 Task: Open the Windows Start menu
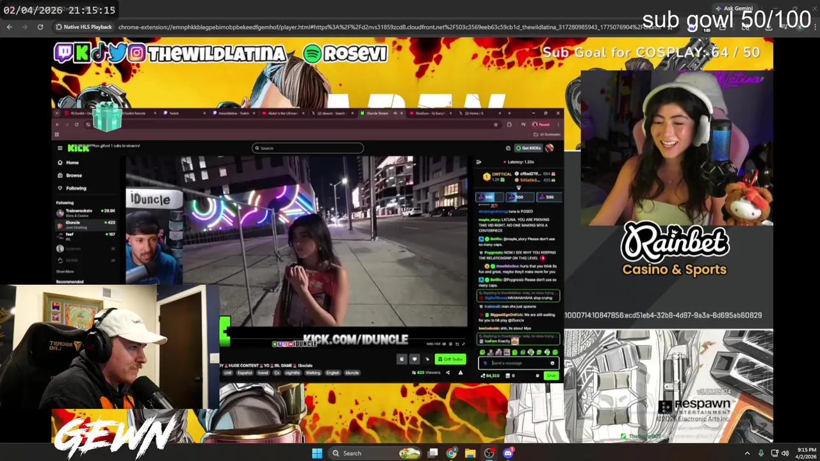[317, 453]
